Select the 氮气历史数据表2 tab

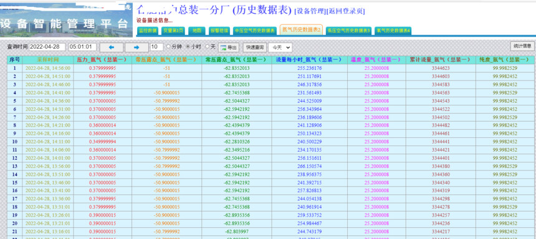click(301, 30)
